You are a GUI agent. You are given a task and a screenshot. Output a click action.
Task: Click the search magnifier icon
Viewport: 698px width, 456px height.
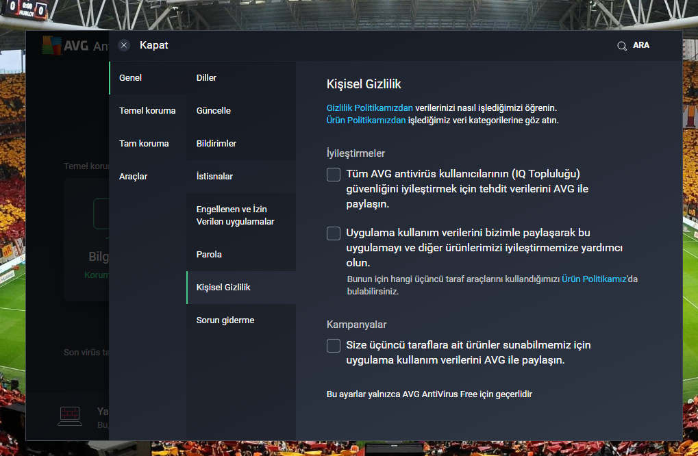(x=622, y=46)
